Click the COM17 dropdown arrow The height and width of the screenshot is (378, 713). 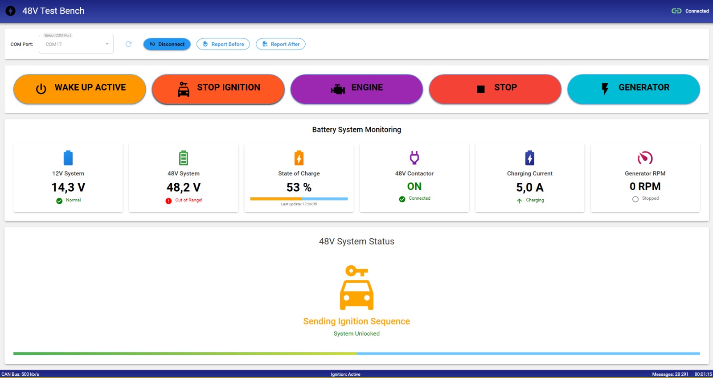point(107,44)
